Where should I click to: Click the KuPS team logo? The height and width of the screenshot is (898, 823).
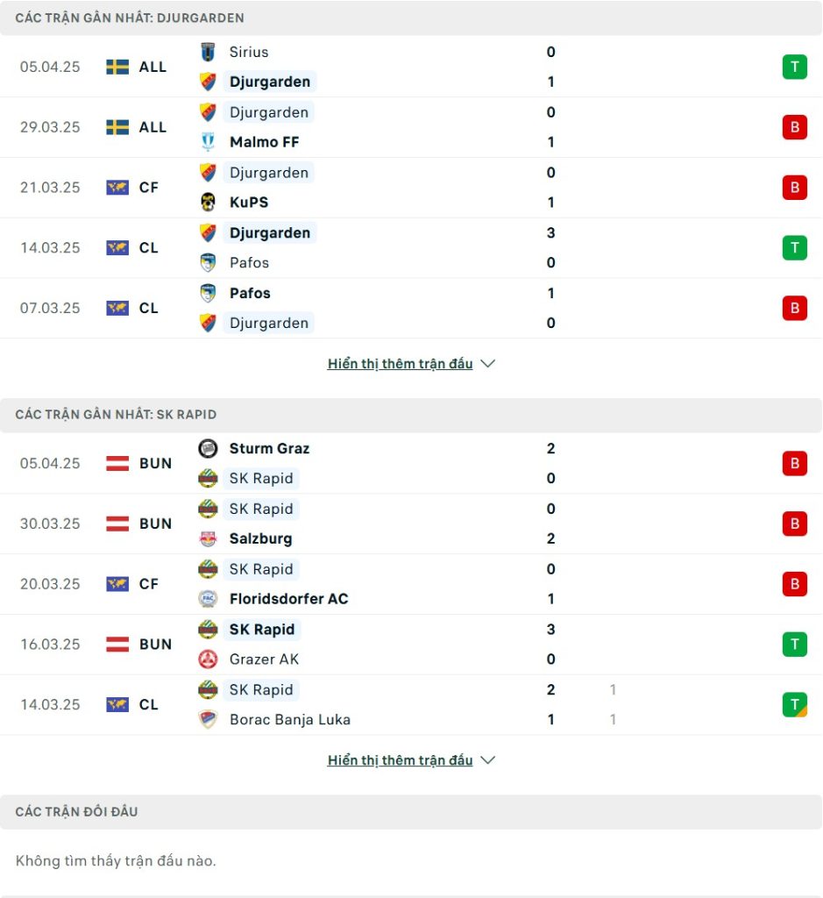coord(208,203)
